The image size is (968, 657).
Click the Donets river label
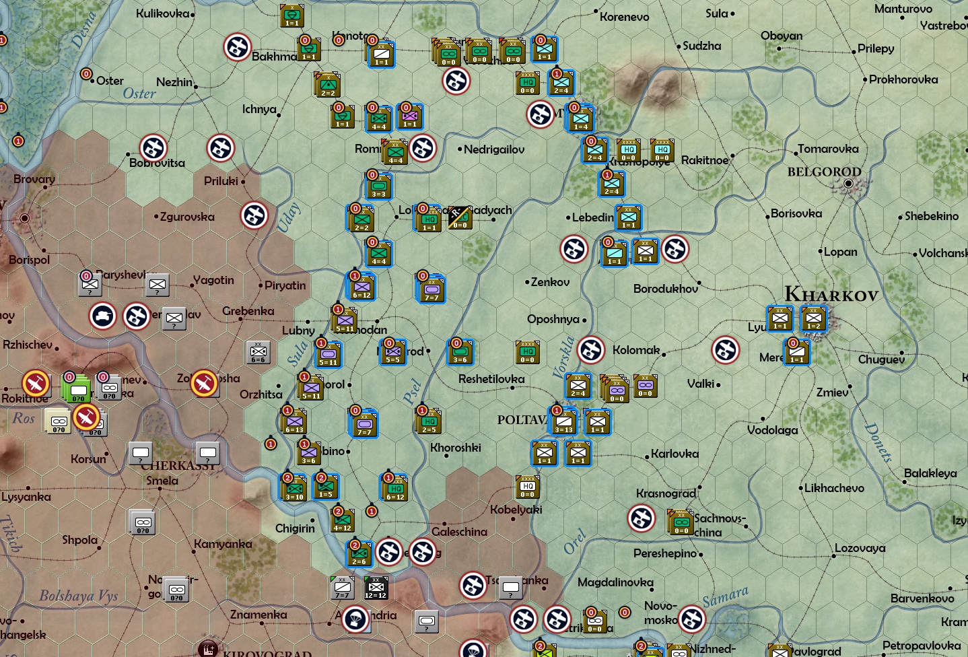click(879, 443)
